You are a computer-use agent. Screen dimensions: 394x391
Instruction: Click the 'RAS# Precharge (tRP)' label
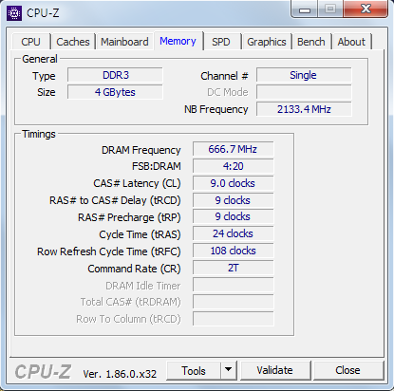click(x=129, y=217)
